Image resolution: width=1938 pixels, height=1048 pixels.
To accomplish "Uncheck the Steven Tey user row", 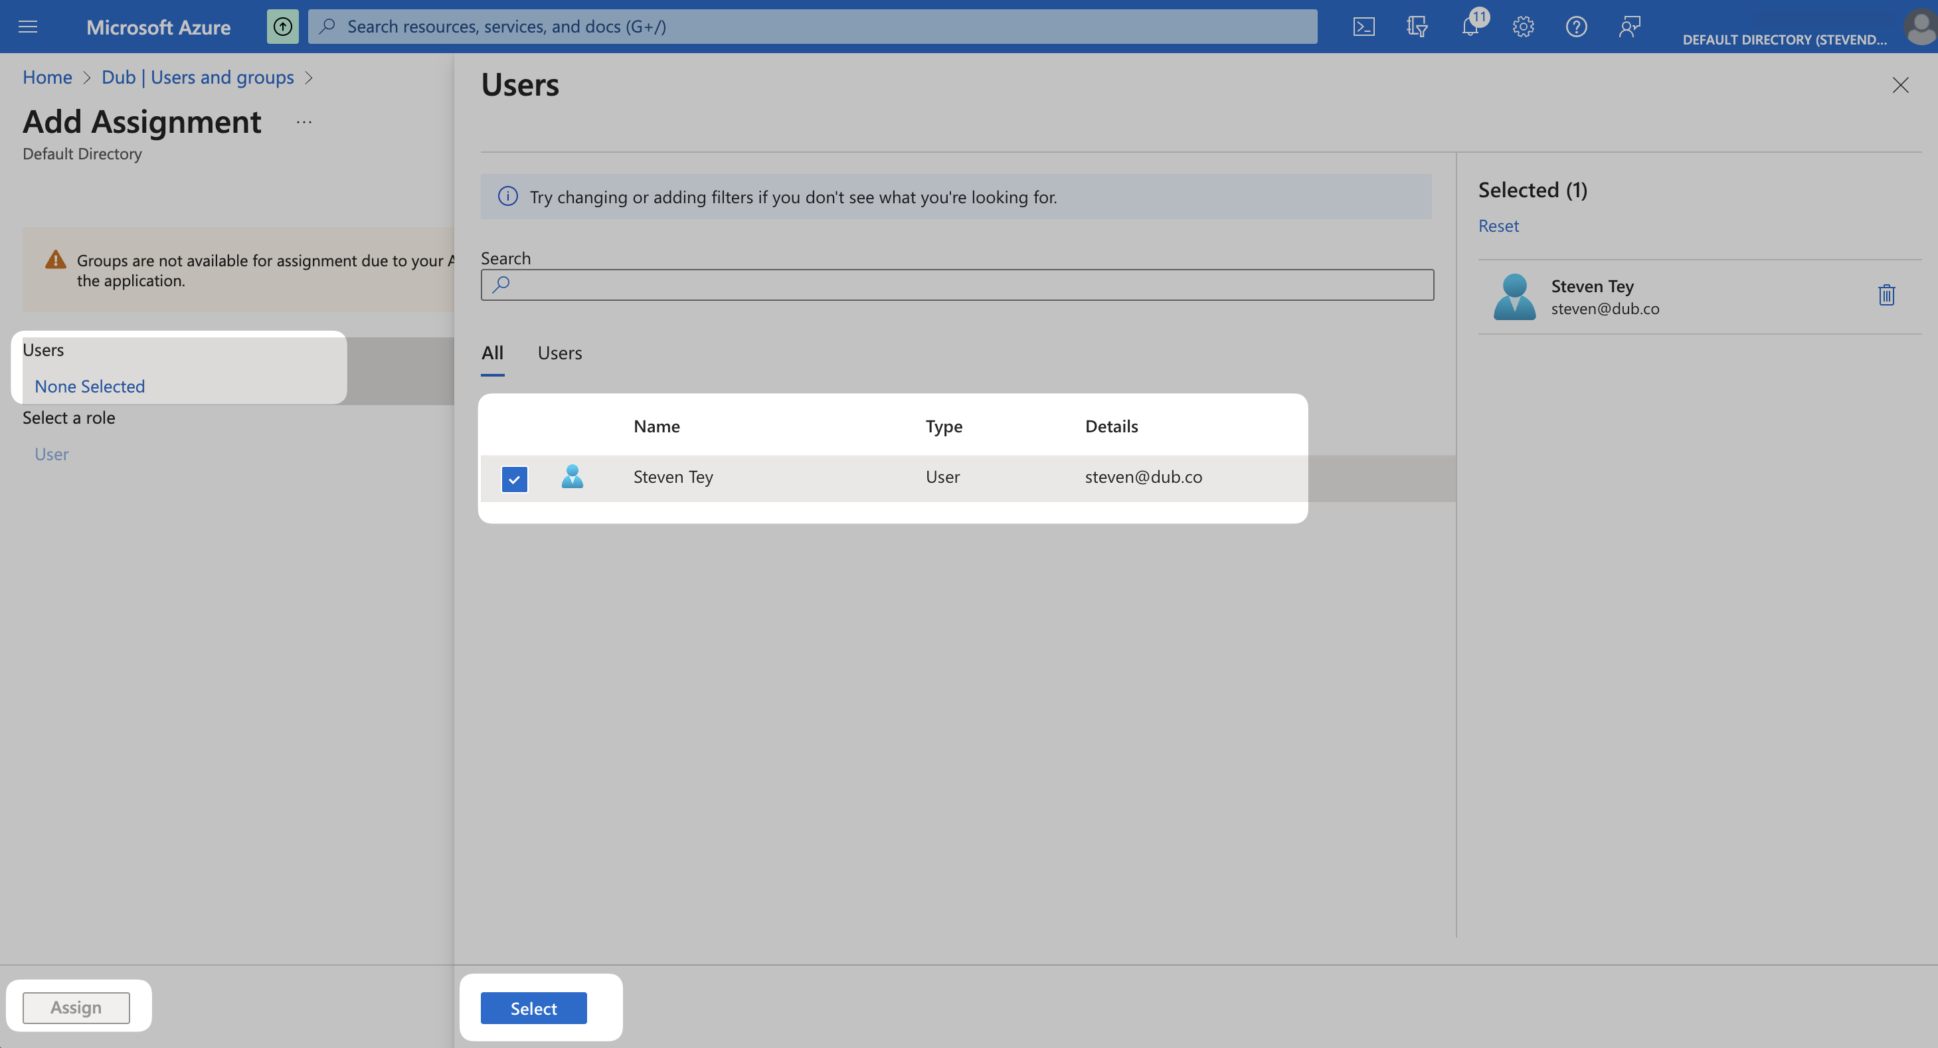I will (x=514, y=478).
